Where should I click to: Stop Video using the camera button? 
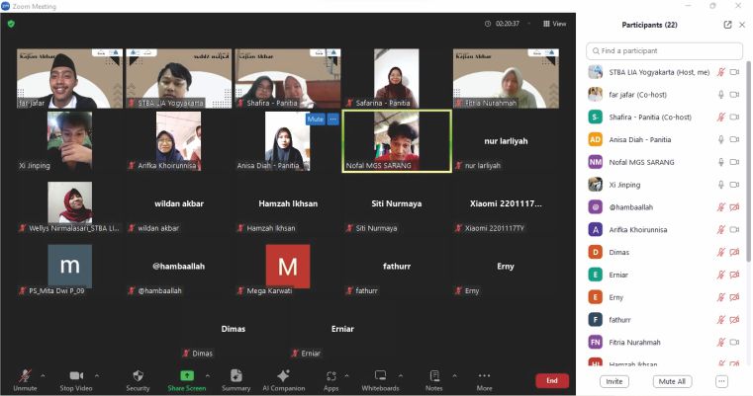click(75, 379)
